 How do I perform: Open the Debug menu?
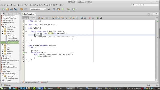coord(36,5)
